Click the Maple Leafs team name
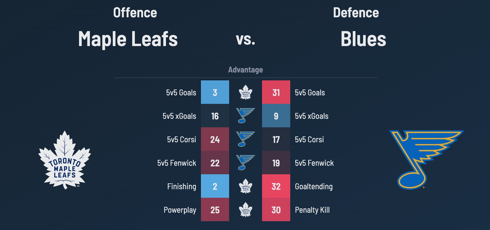This screenshot has height=230, width=490. coord(128,39)
